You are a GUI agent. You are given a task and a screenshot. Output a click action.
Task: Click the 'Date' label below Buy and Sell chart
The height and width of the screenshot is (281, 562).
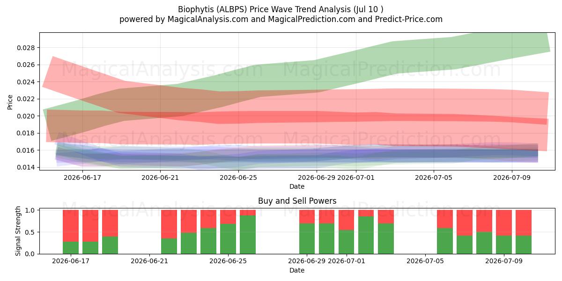click(x=297, y=270)
